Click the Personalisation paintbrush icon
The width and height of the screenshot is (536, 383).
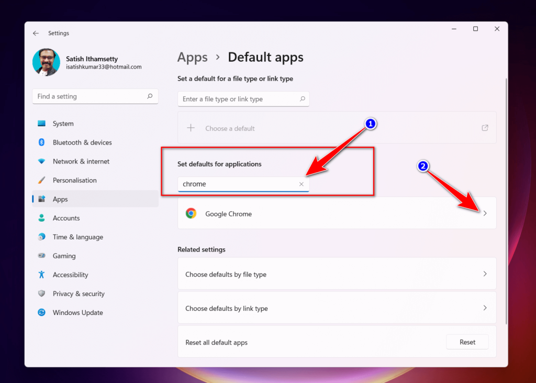[42, 180]
